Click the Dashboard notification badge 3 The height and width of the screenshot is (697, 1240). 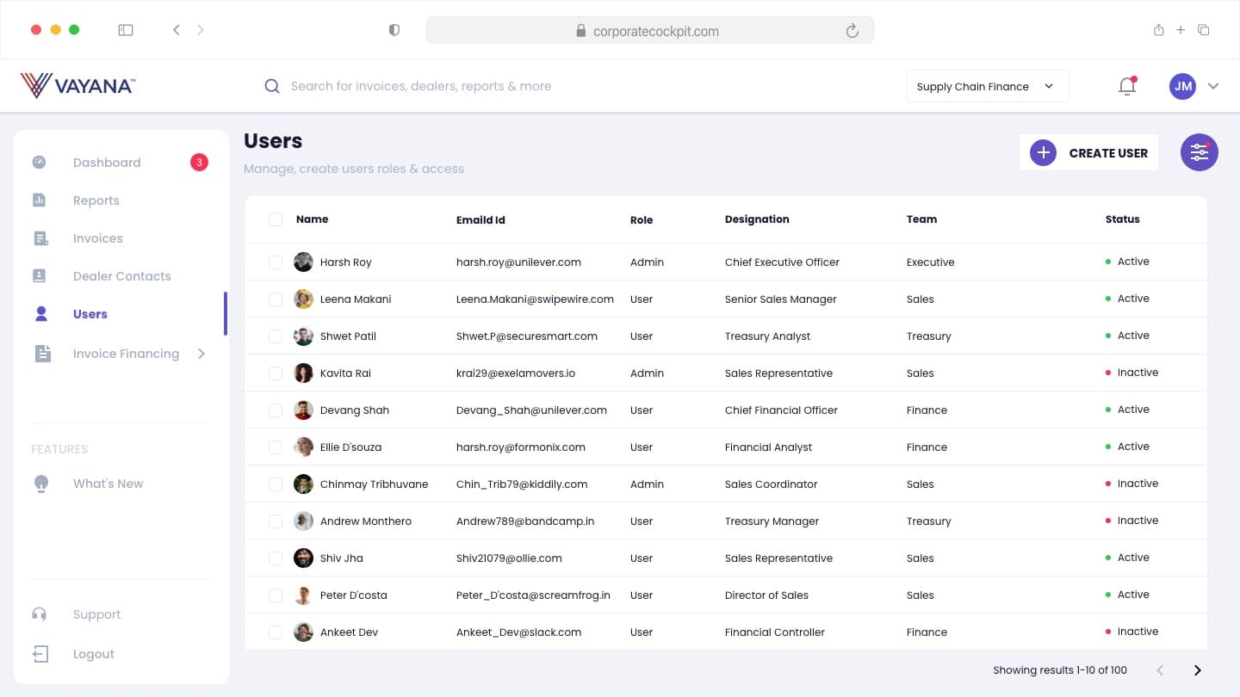[x=199, y=162]
